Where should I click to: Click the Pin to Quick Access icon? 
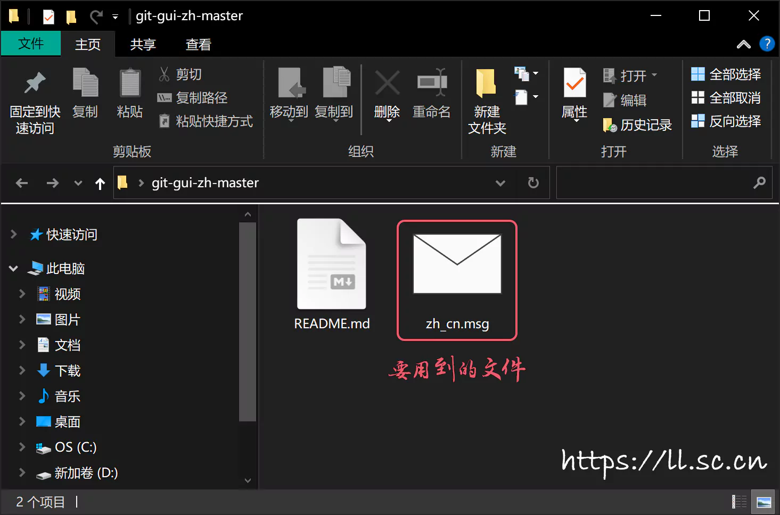[x=35, y=83]
